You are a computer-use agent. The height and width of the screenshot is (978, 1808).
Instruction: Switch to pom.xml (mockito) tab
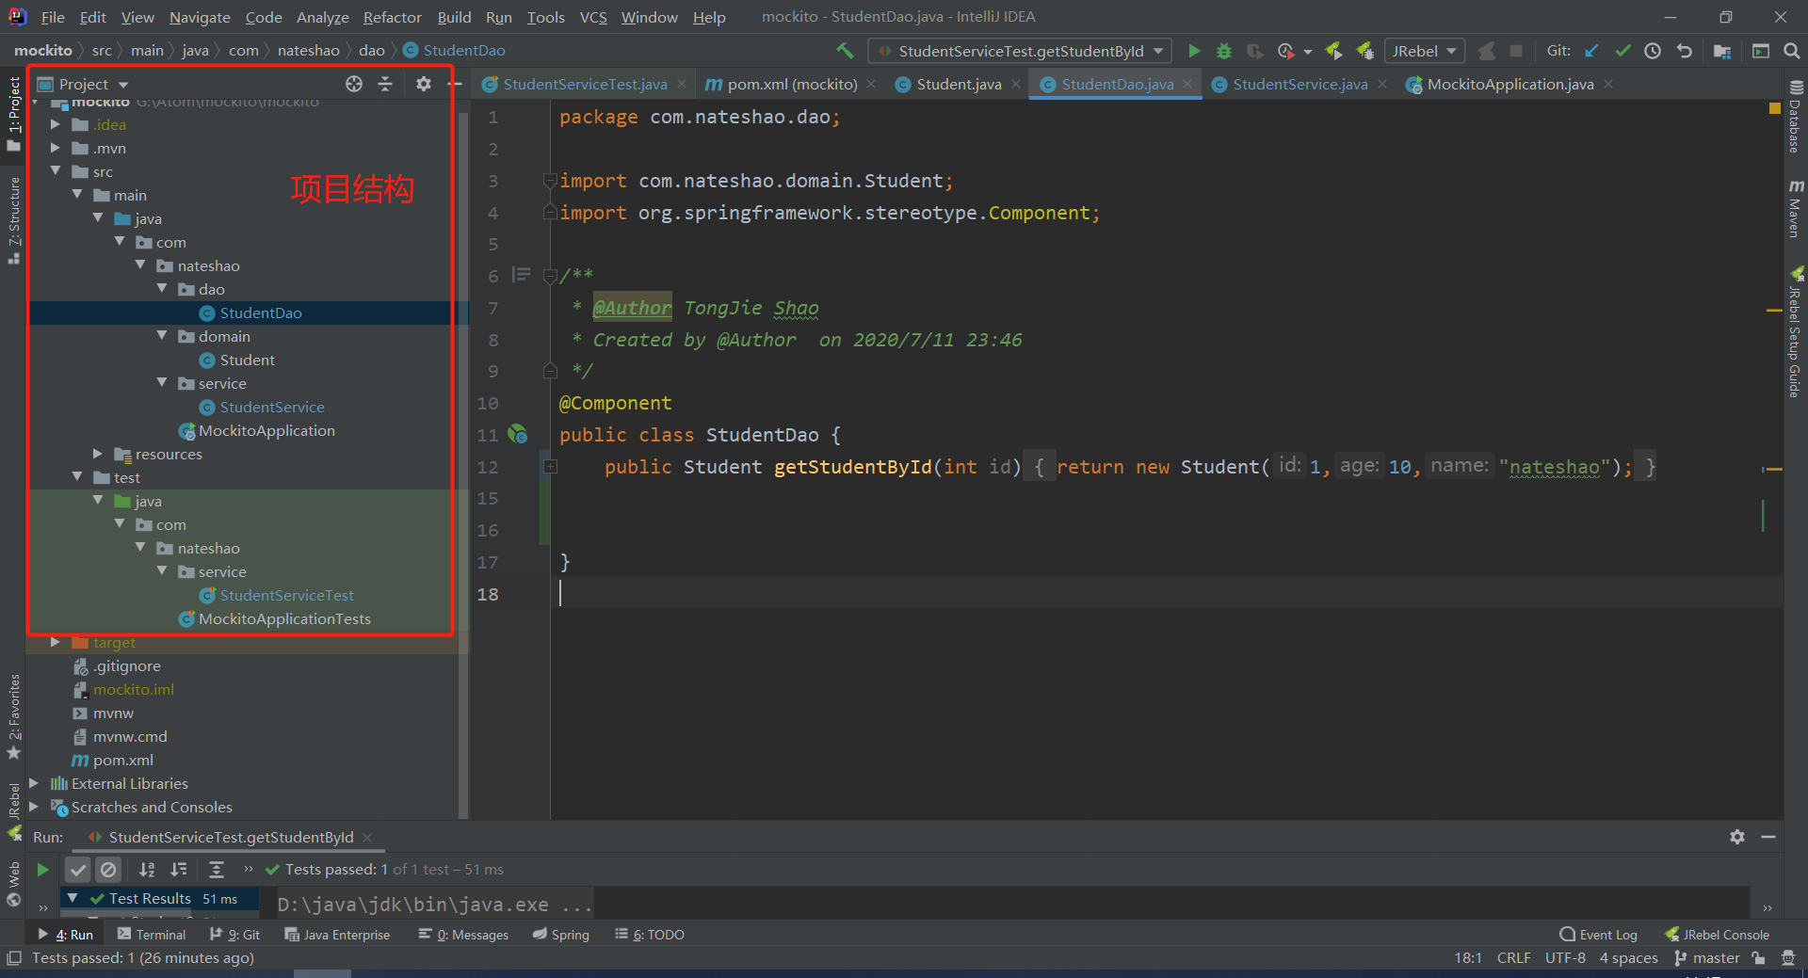792,84
